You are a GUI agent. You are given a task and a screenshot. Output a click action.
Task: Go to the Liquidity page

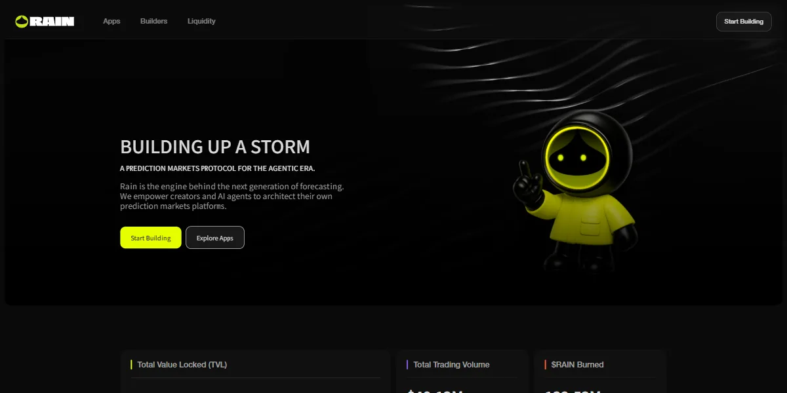pyautogui.click(x=201, y=21)
